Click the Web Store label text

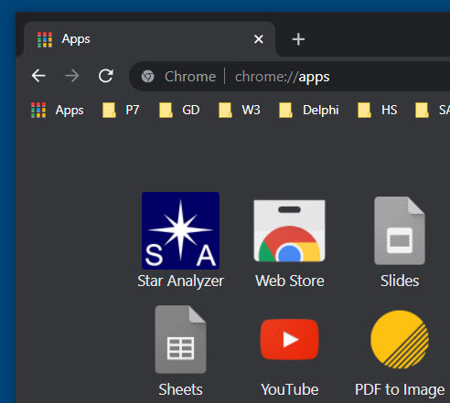click(290, 281)
